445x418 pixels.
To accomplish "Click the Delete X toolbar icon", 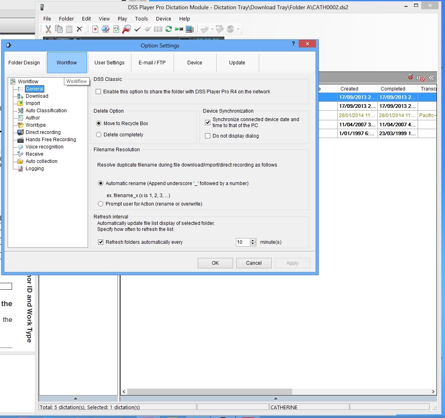I will 80,29.
